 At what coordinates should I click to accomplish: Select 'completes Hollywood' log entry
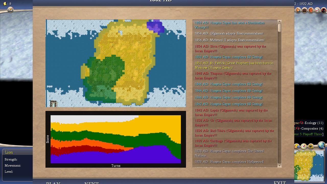(235, 162)
